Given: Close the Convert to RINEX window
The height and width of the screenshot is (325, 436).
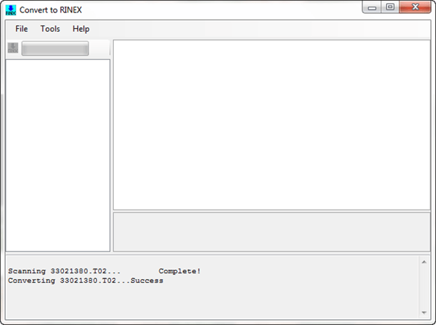Looking at the screenshot, I should [414, 7].
